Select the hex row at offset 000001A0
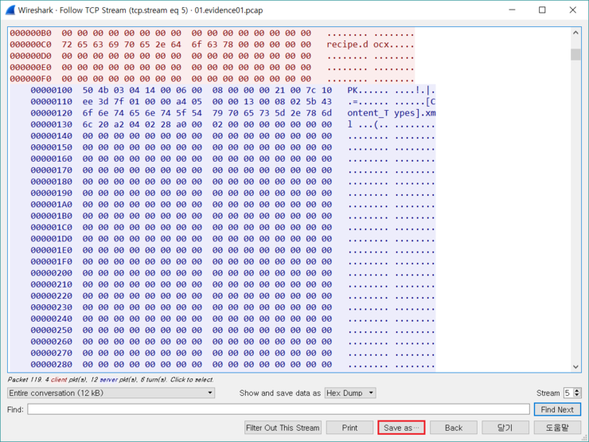 233,205
